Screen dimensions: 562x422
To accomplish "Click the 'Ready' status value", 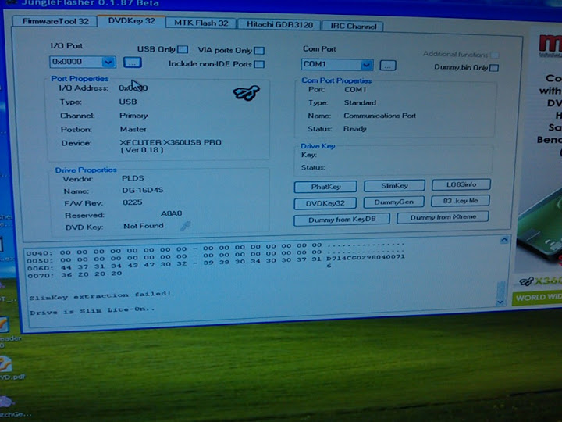I will click(x=355, y=129).
